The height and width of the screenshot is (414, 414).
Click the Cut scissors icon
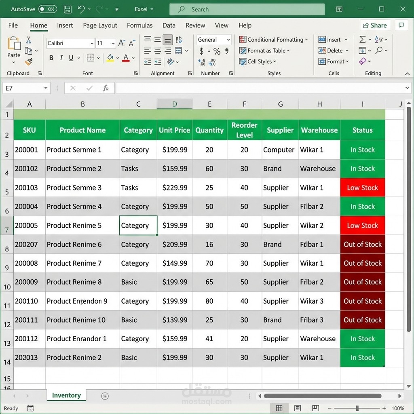[x=29, y=40]
